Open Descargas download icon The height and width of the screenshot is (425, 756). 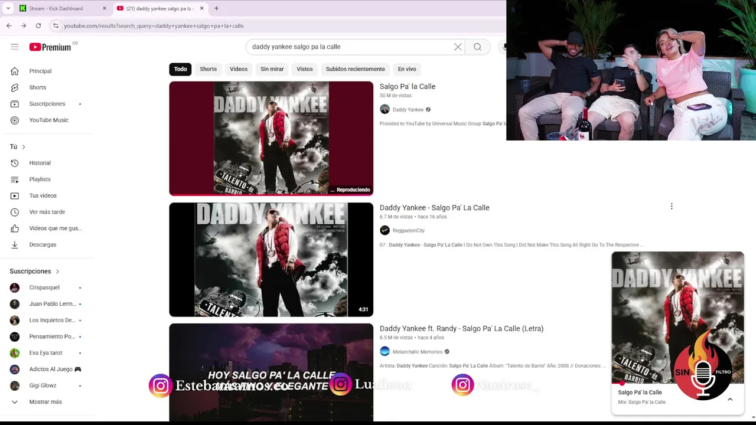tap(15, 244)
